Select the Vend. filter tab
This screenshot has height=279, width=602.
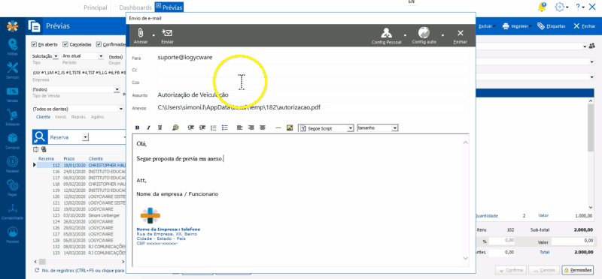click(61, 117)
